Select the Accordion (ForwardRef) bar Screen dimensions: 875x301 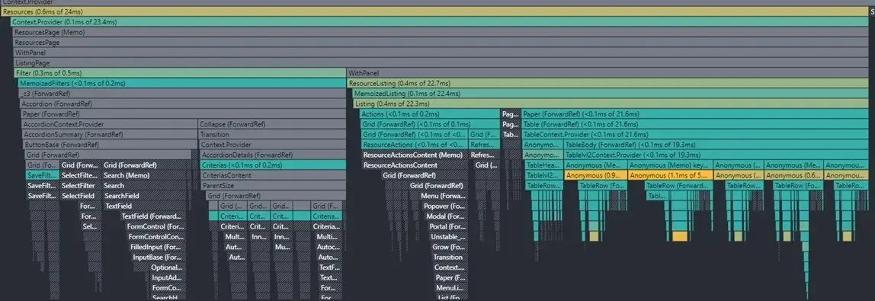182,104
